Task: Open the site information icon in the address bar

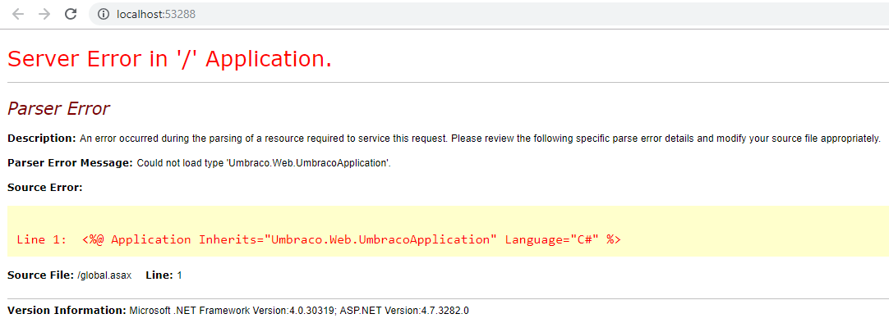Action: coord(104,14)
